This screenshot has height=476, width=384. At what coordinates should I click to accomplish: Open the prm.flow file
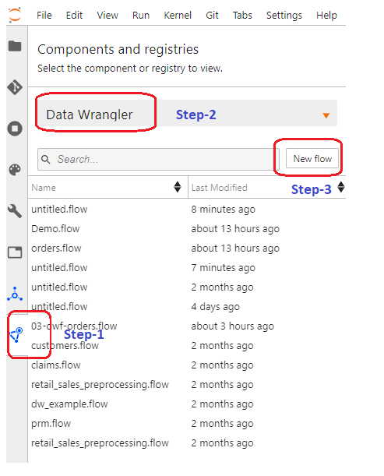tap(51, 424)
